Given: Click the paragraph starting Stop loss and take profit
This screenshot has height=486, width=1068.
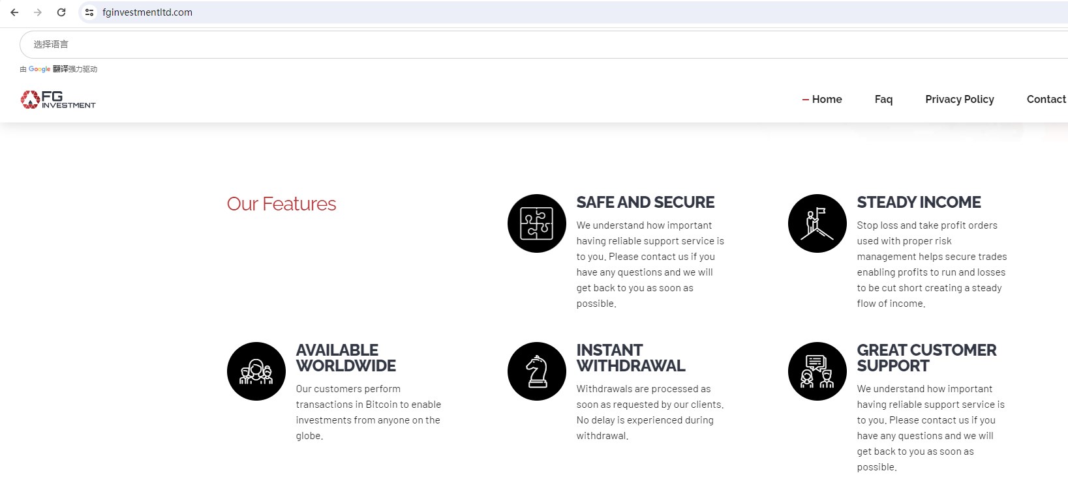Looking at the screenshot, I should tap(932, 264).
